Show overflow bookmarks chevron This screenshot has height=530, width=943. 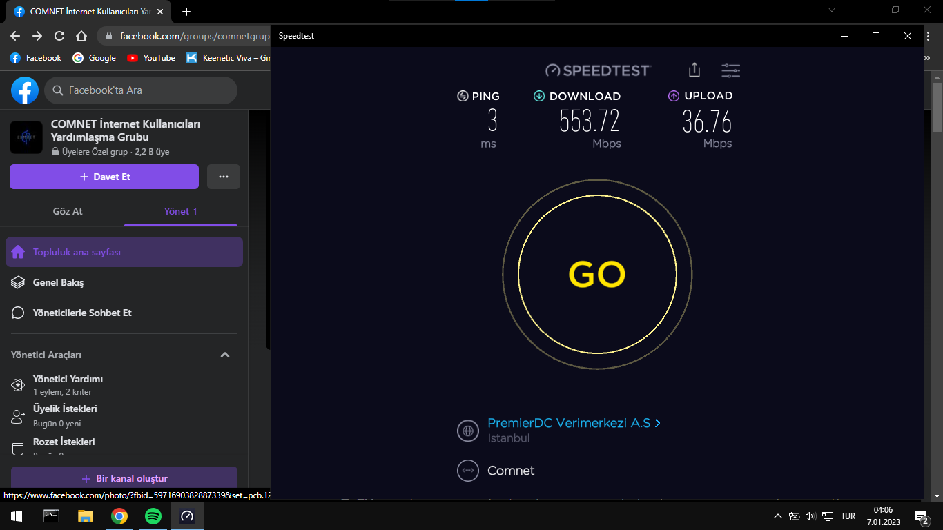coord(927,58)
